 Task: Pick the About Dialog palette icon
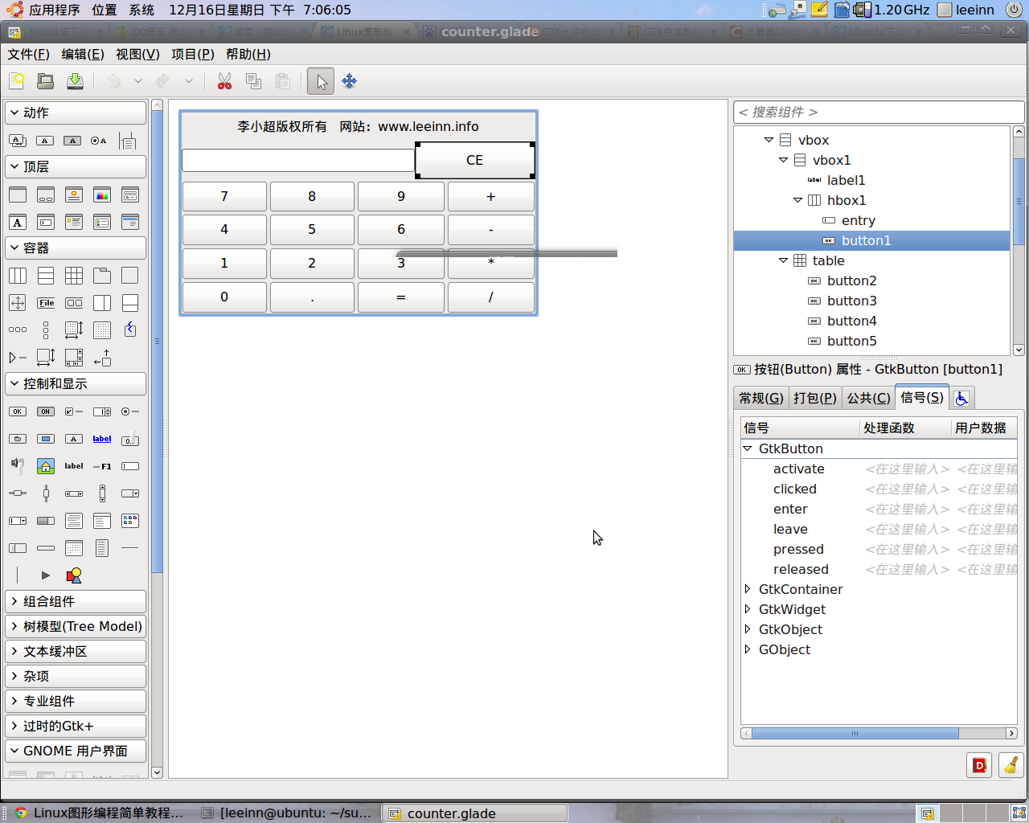74,195
